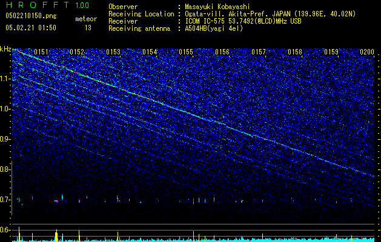
Task: Click the timestamp 05.02.21 01:50
Action: (x=31, y=28)
